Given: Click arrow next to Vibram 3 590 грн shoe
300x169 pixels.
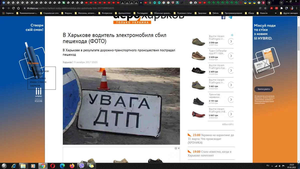Looking at the screenshot, I should 231,41.
